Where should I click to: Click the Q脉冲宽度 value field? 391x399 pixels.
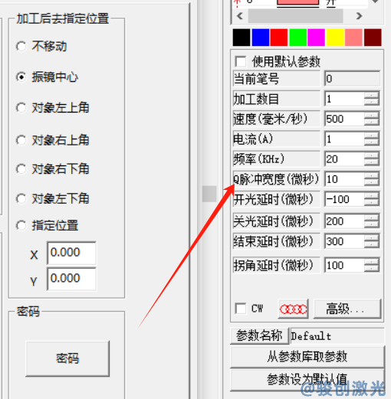pos(344,179)
